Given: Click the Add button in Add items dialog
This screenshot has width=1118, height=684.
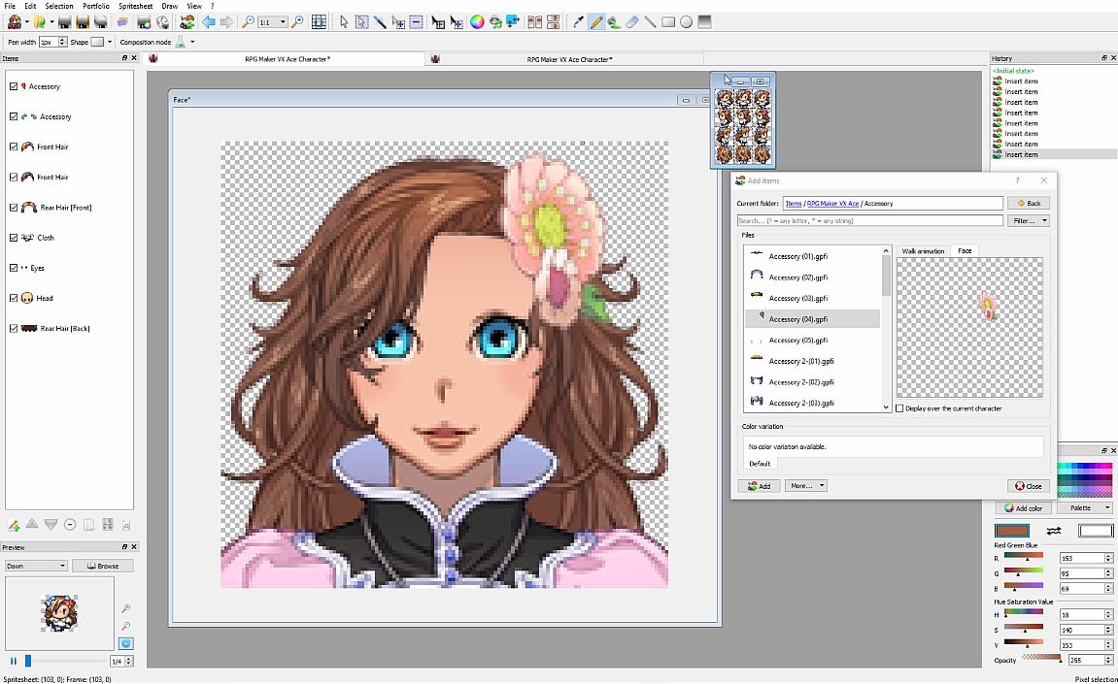Looking at the screenshot, I should (x=759, y=485).
